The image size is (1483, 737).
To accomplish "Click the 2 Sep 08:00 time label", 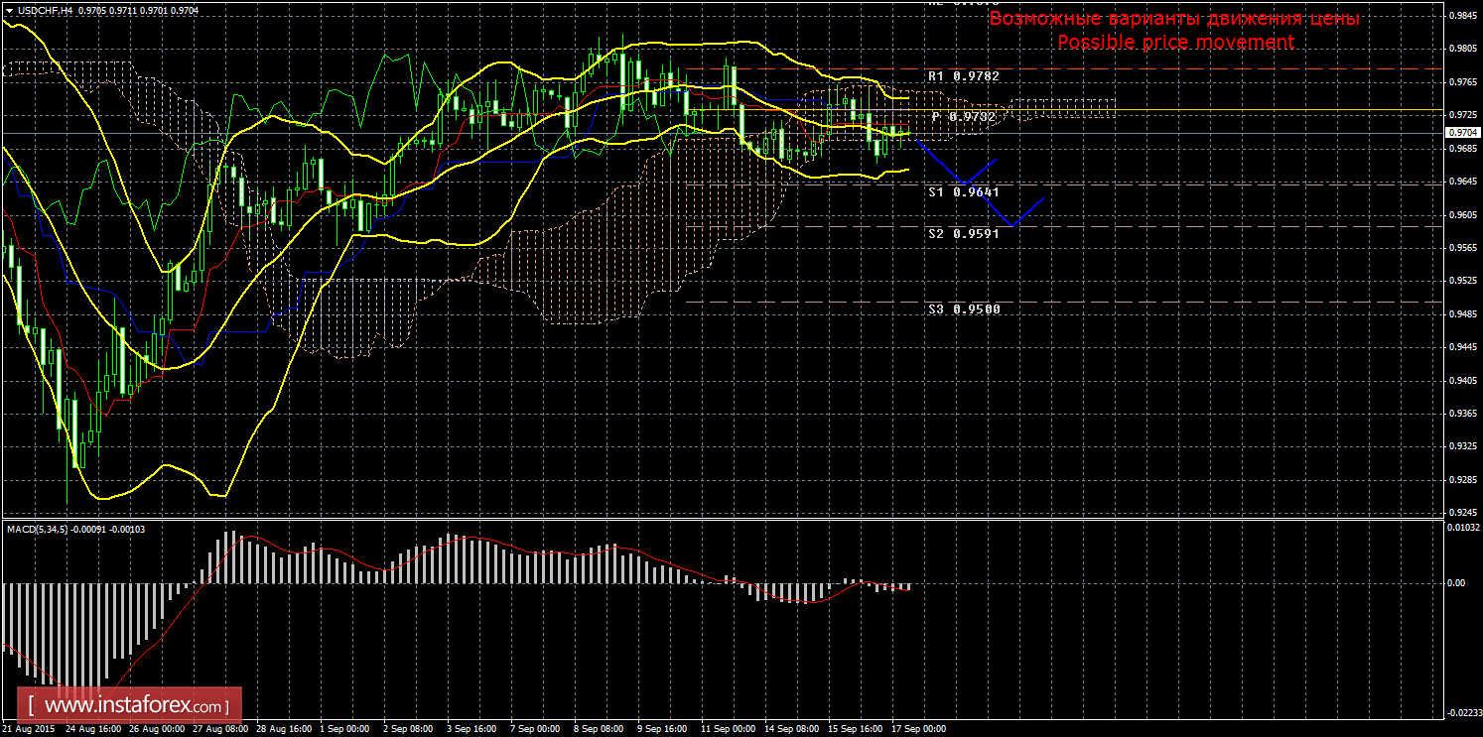I will pos(406,729).
